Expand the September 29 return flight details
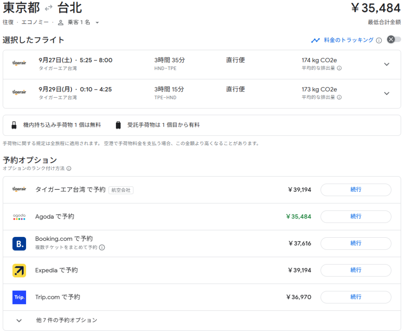This screenshot has width=405, height=333. tap(386, 94)
